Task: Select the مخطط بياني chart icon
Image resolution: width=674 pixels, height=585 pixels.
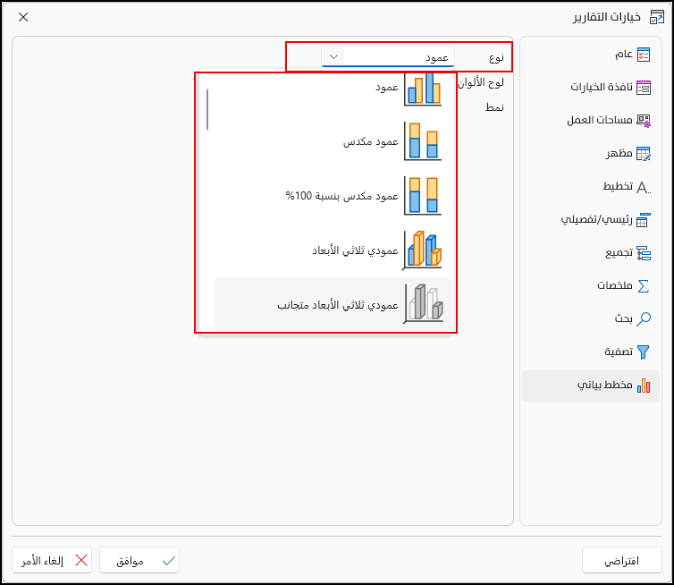Action: (644, 386)
